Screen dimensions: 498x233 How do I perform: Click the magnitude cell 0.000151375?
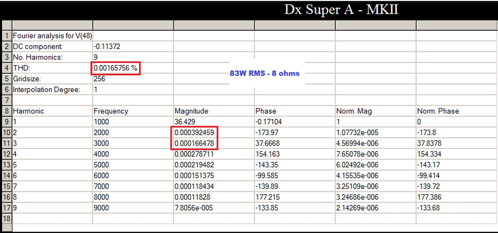(x=214, y=176)
